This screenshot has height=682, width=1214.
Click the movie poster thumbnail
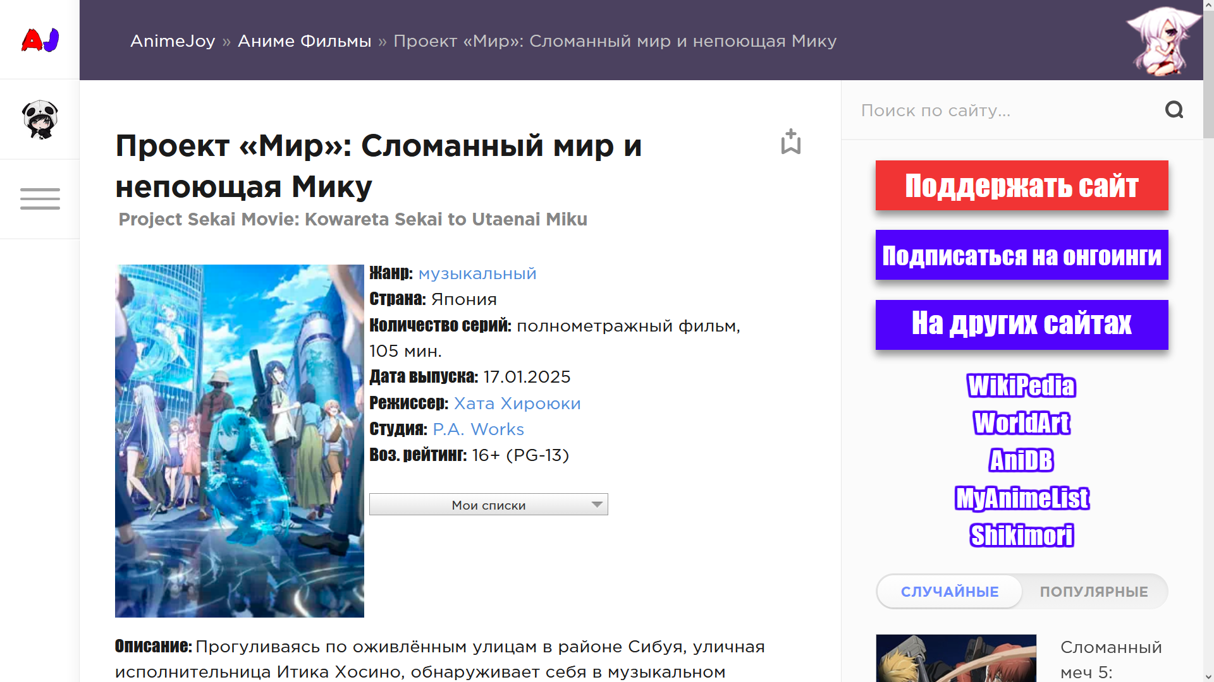[x=239, y=441]
